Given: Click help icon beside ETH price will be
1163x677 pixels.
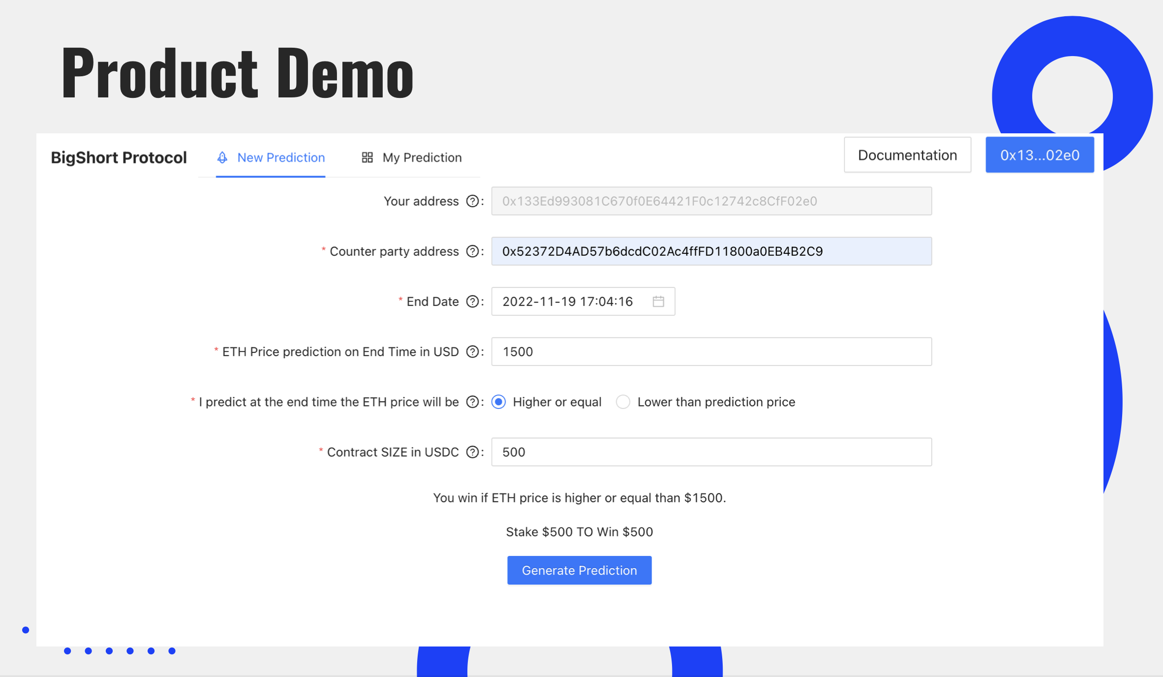Looking at the screenshot, I should tap(472, 402).
